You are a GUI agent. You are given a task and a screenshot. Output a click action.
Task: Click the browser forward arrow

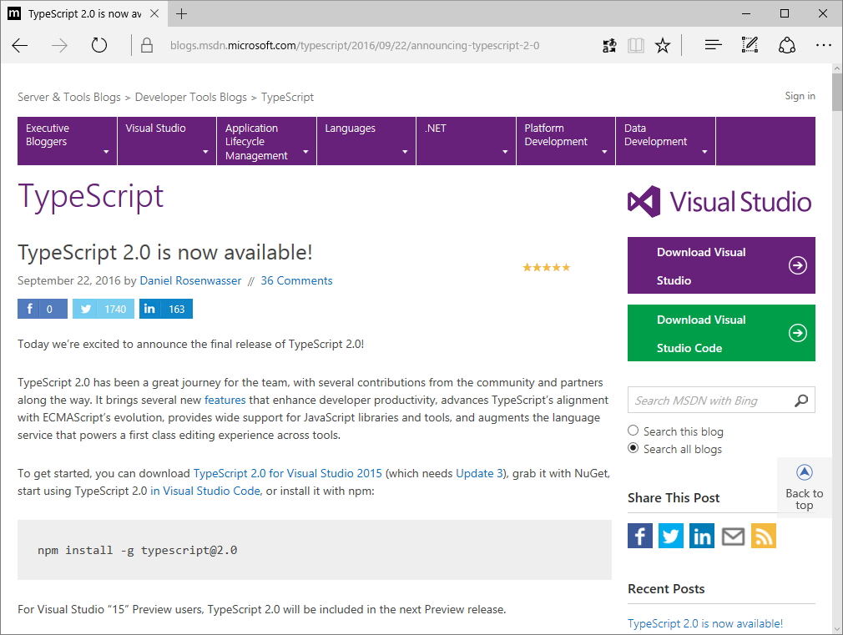[59, 46]
